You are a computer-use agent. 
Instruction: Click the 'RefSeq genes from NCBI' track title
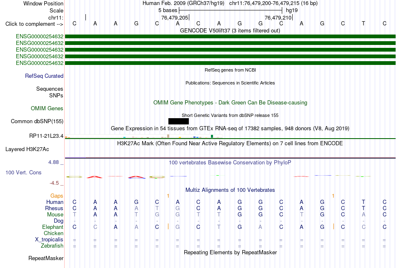coord(231,70)
